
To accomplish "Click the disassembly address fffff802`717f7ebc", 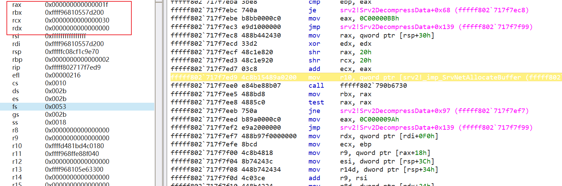I will pyautogui.click(x=204, y=10).
